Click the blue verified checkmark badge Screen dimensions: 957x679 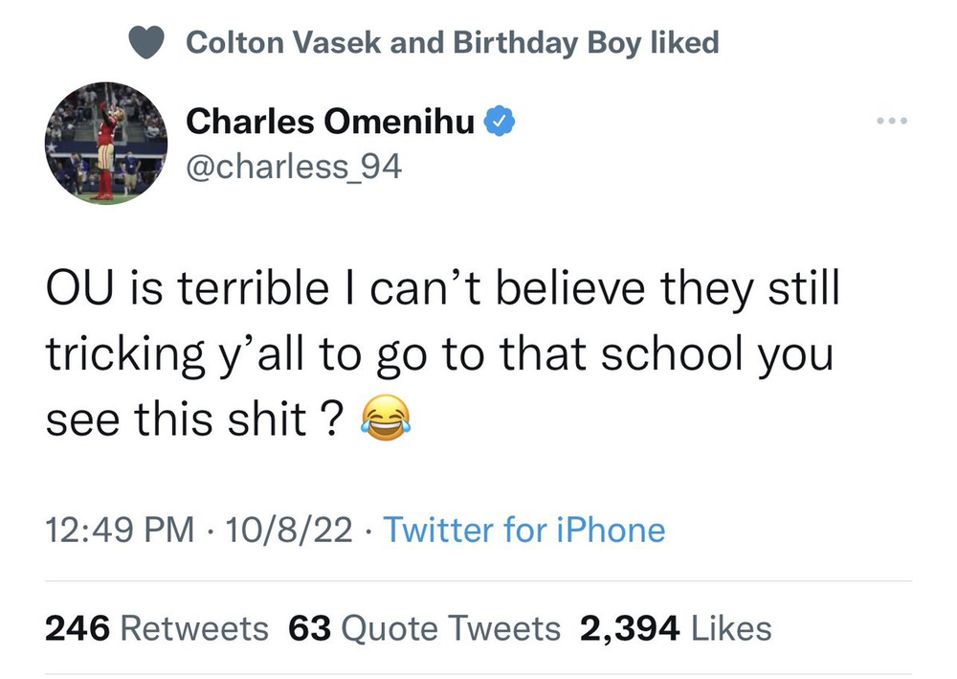click(501, 123)
